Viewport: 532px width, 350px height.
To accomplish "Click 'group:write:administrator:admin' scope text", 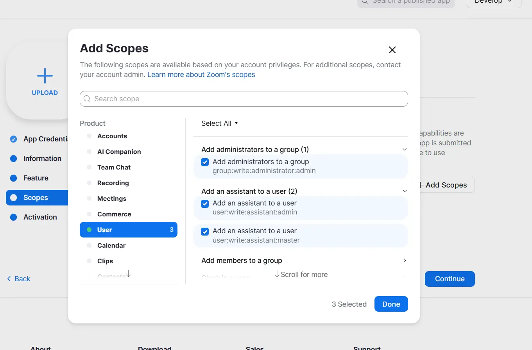I will [264, 171].
